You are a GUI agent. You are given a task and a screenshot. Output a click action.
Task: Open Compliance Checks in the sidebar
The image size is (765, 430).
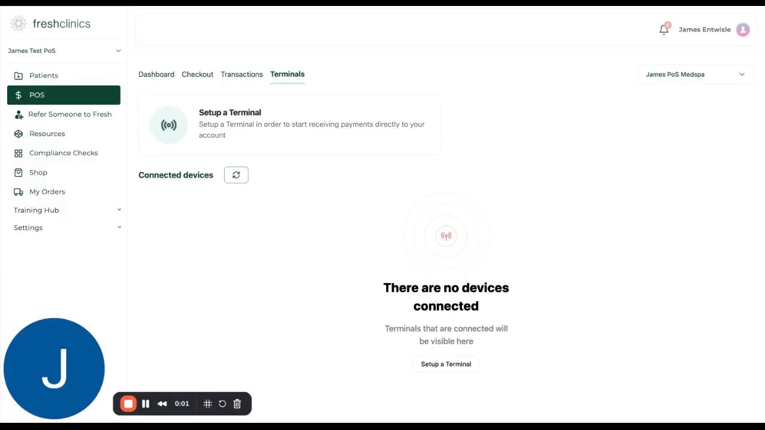[64, 153]
